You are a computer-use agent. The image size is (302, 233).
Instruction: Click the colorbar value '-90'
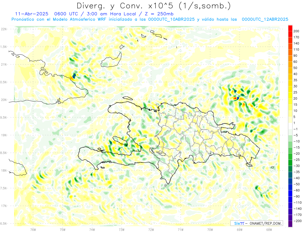coord(296,196)
